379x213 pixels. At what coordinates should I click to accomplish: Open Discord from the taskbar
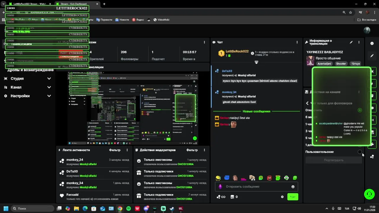(x=146, y=209)
